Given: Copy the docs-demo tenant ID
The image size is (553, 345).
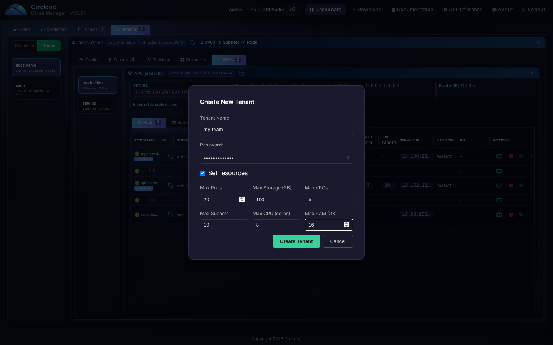Looking at the screenshot, I should point(192,43).
